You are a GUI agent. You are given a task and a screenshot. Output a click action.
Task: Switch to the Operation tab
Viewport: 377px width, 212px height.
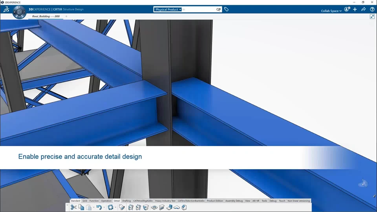click(x=106, y=201)
